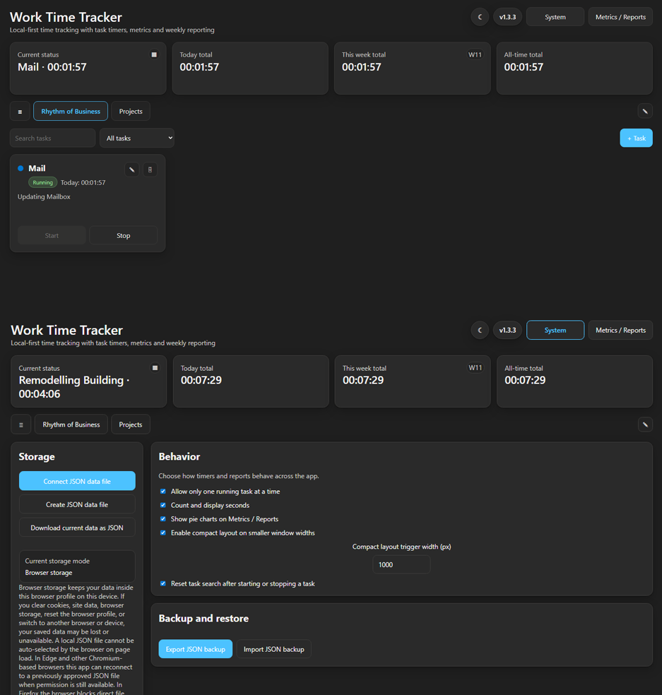The height and width of the screenshot is (695, 662).
Task: Uncheck Allow only one running task at a time
Action: coord(163,492)
